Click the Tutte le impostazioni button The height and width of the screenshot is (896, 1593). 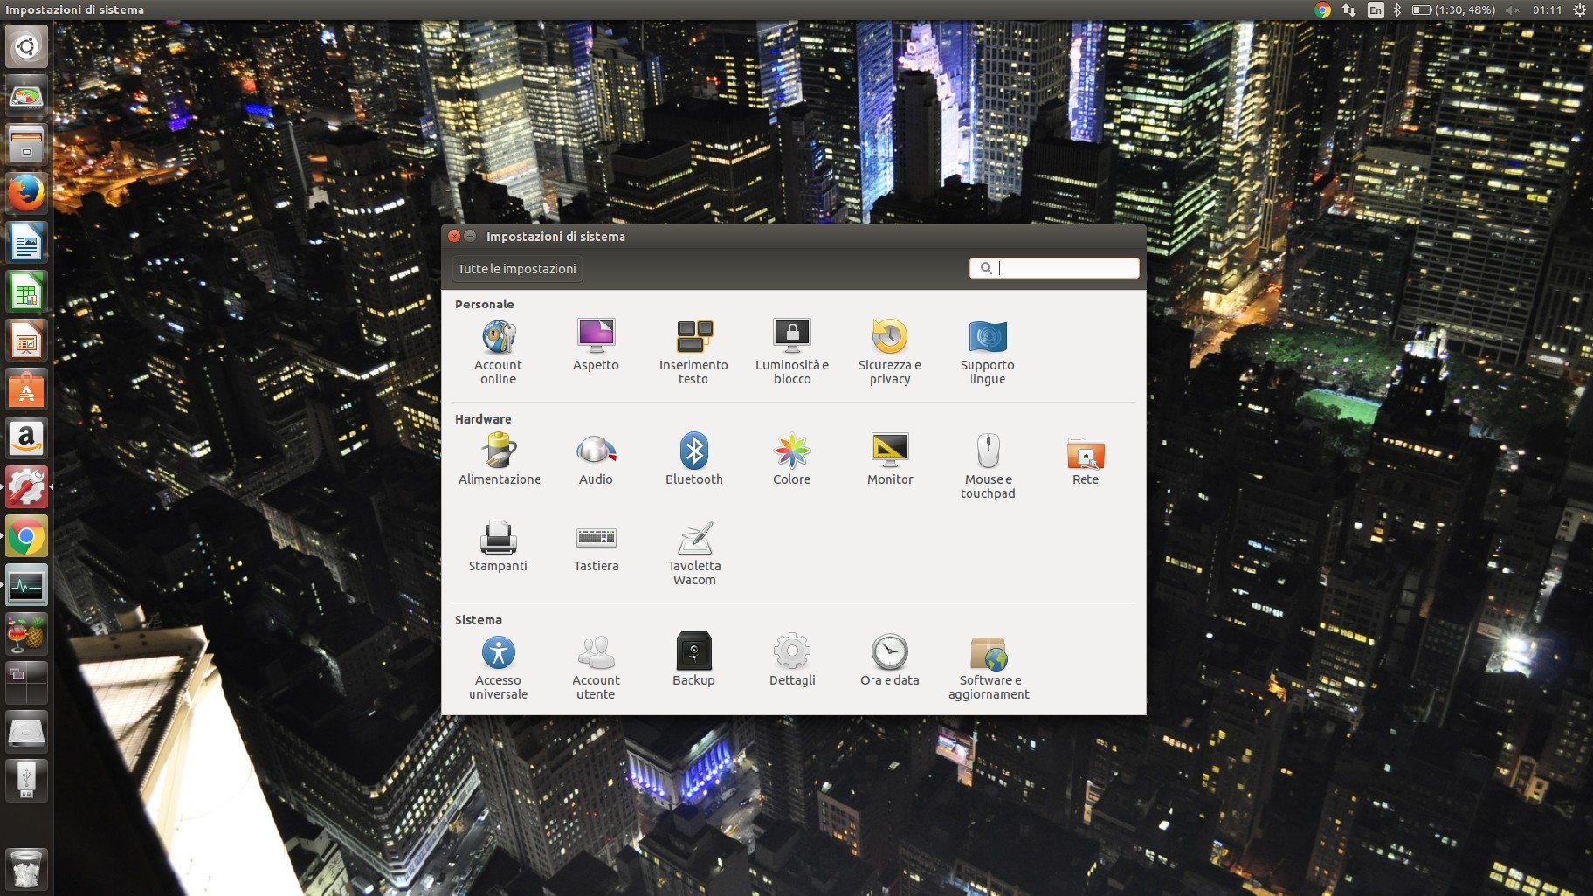point(516,269)
